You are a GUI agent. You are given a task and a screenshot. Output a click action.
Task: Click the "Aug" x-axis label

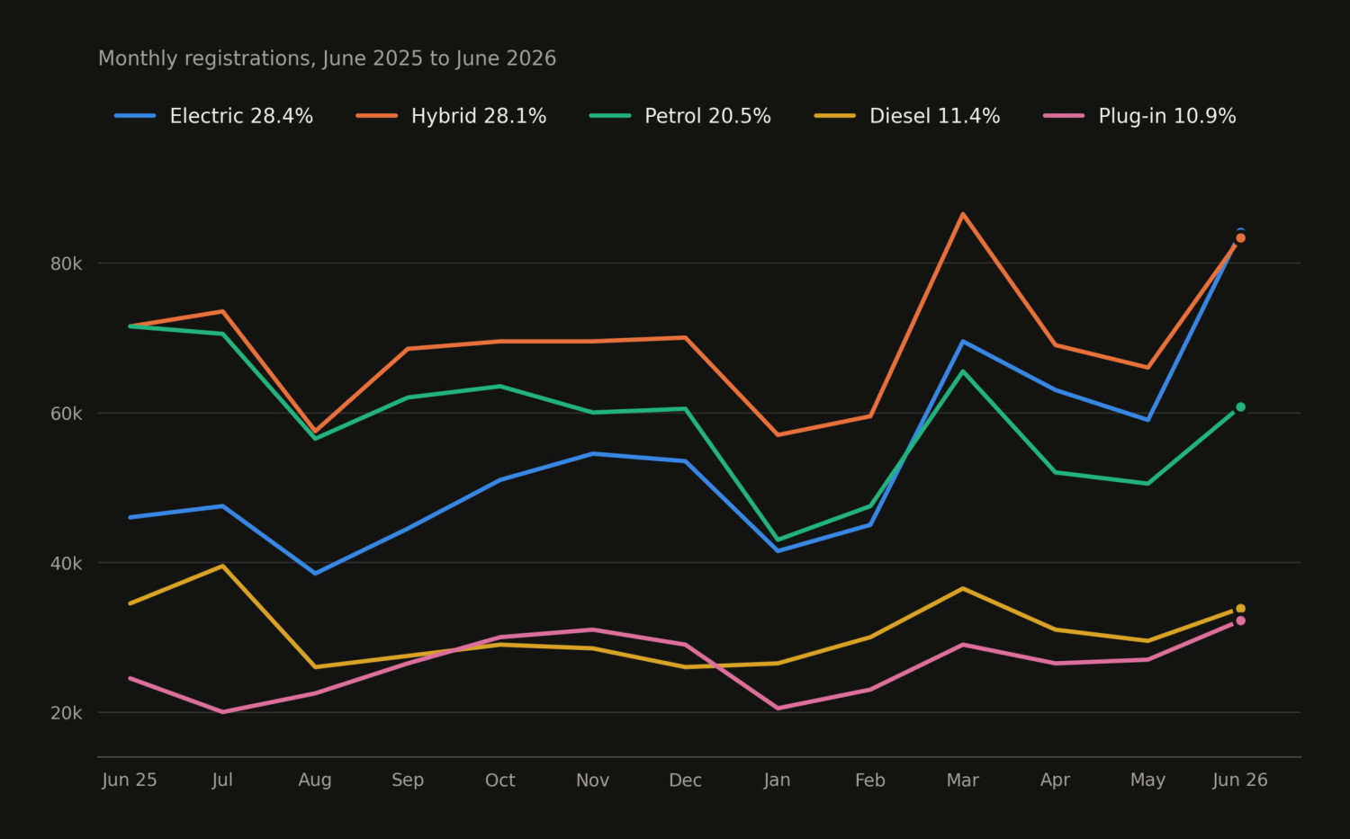[x=315, y=781]
